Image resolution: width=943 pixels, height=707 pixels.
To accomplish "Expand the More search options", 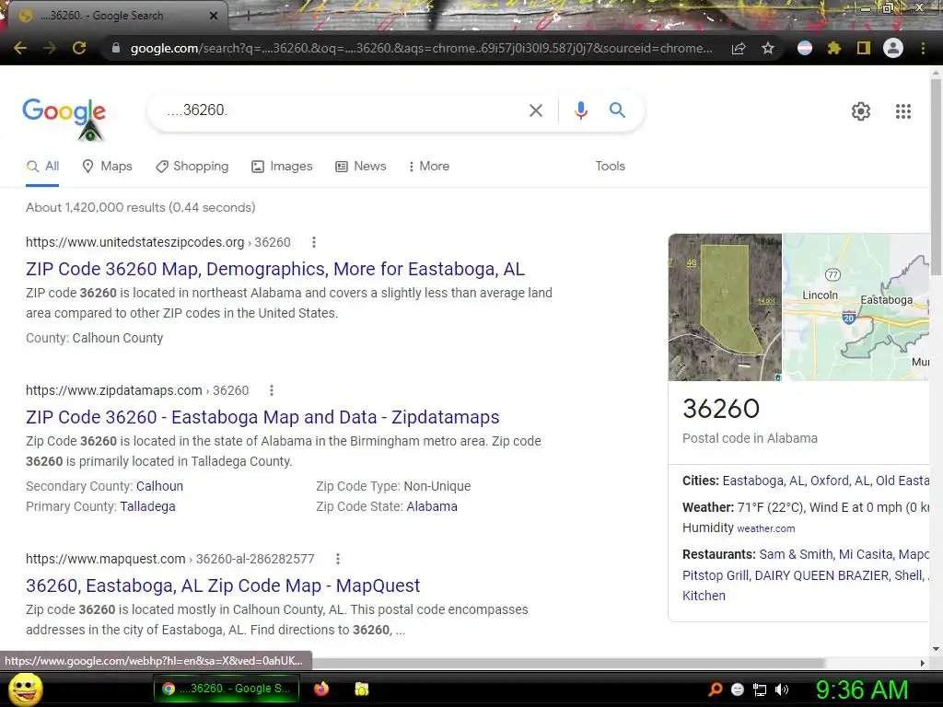I will pos(429,167).
